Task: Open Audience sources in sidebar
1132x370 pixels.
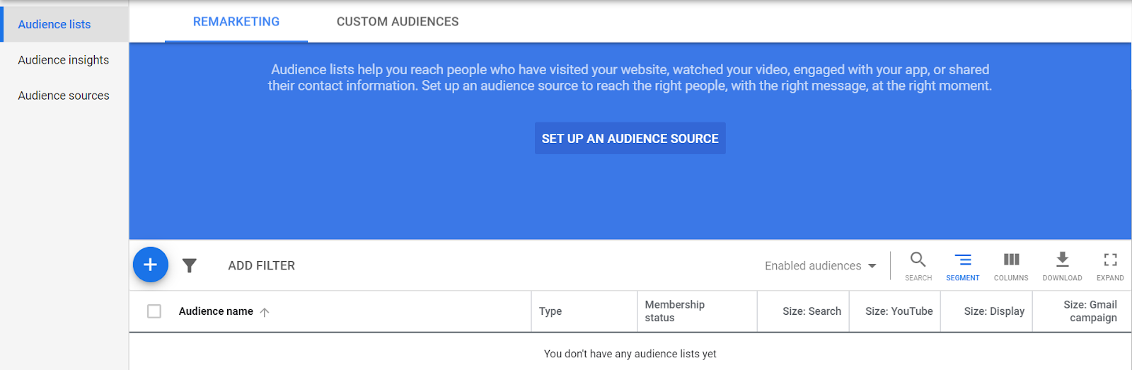Action: tap(64, 96)
